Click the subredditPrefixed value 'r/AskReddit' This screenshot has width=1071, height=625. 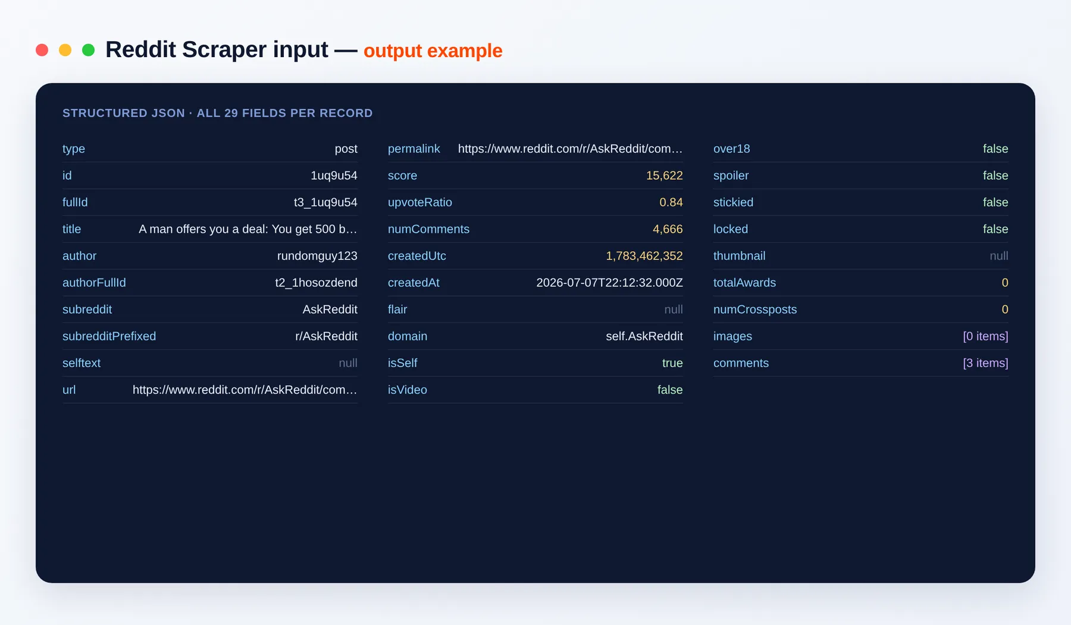coord(326,336)
